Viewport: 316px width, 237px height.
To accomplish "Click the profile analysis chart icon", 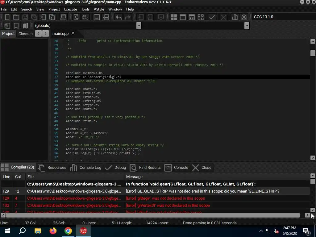I will coord(235,17).
